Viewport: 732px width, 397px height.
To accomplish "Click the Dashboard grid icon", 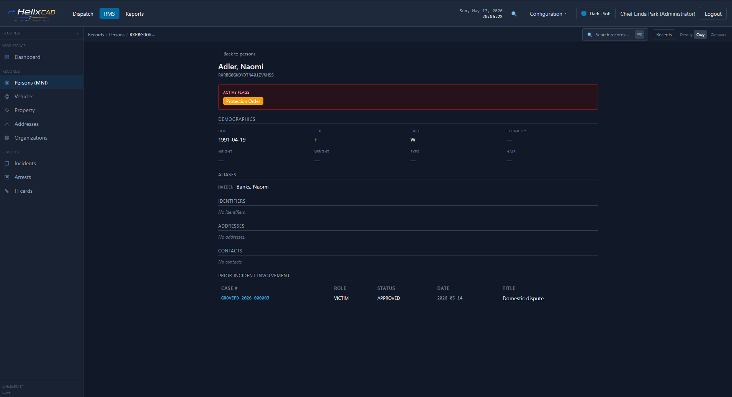I will pos(7,57).
